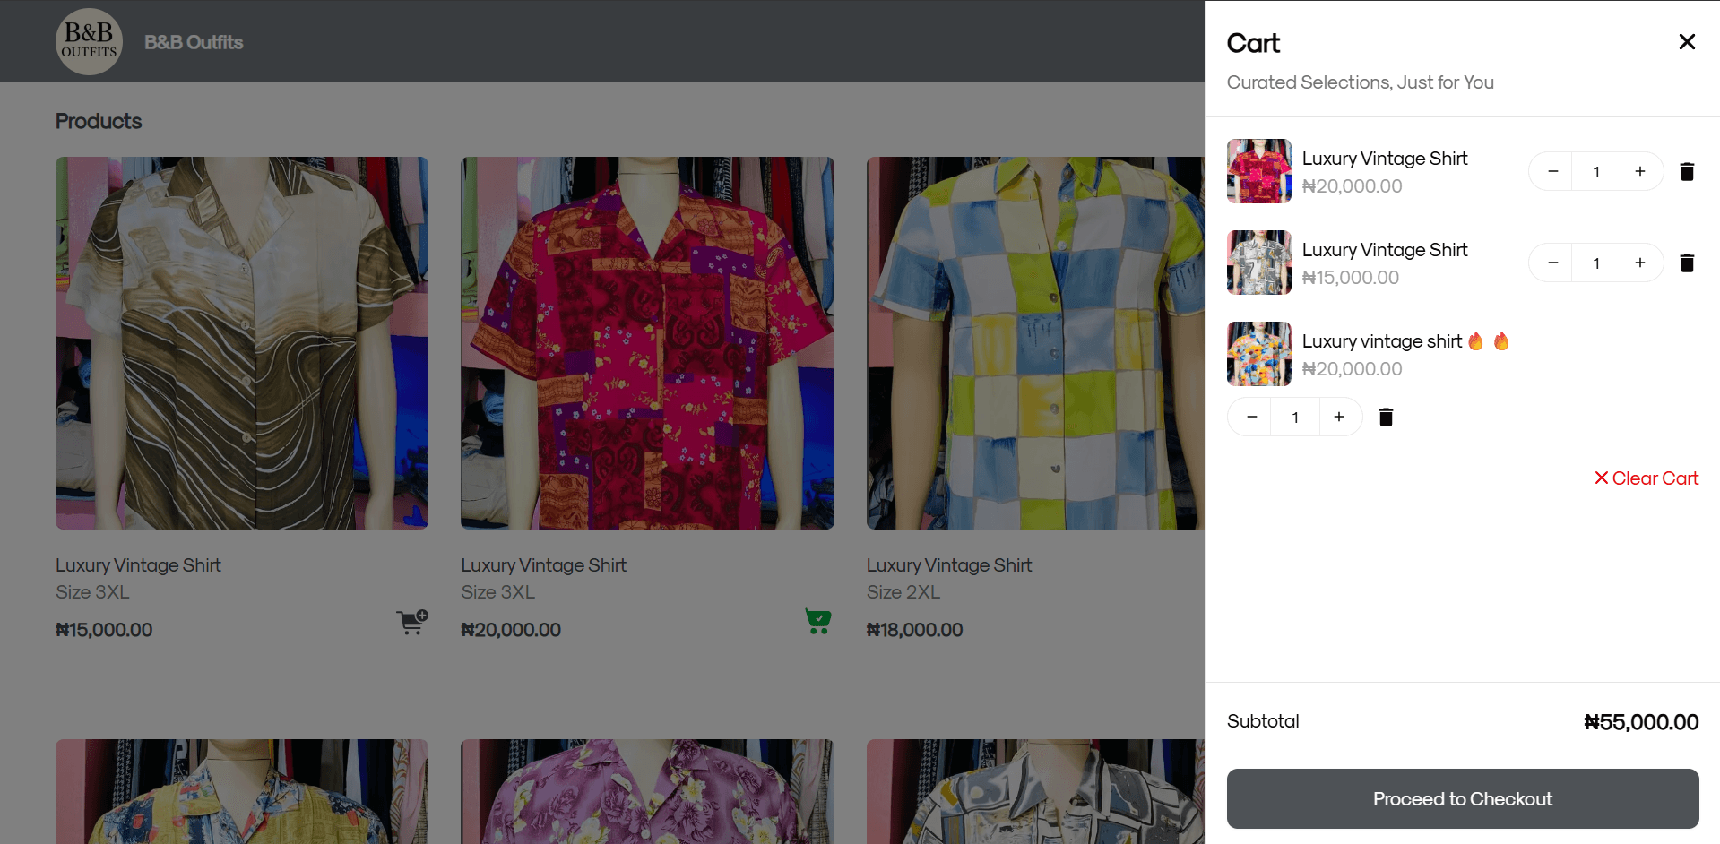Click the green cart icon for ₦20,000 shirt

(817, 622)
